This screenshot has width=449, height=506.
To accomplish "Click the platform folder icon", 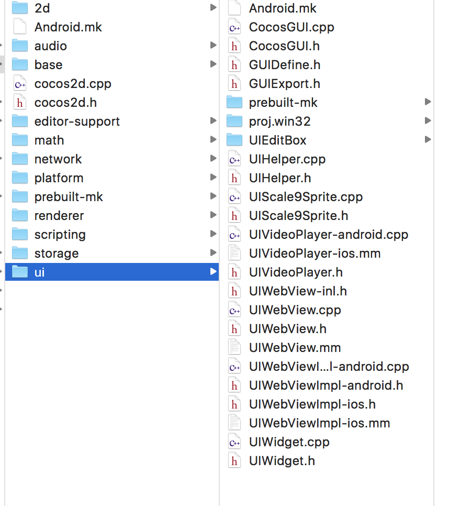I will [20, 178].
